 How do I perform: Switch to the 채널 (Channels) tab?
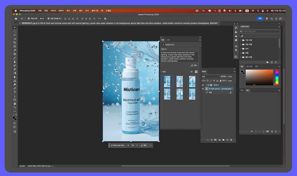[x=242, y=90]
